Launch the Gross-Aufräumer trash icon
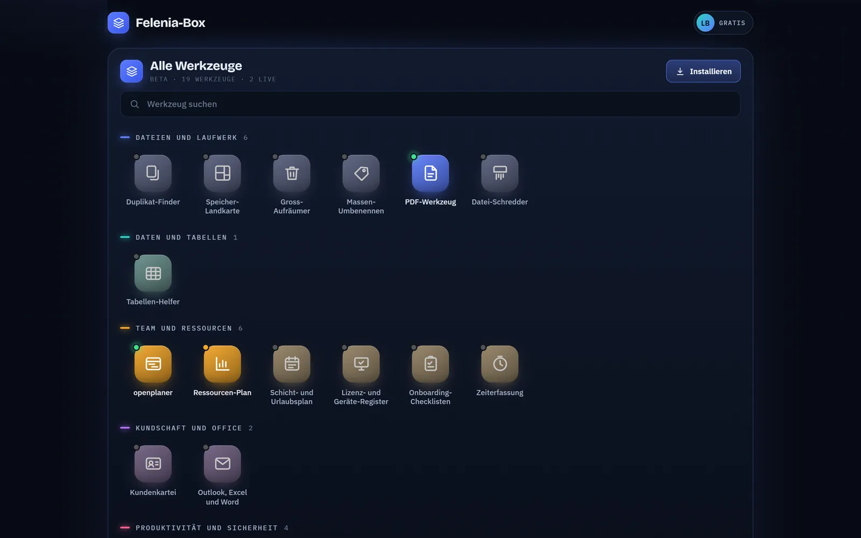 [292, 173]
